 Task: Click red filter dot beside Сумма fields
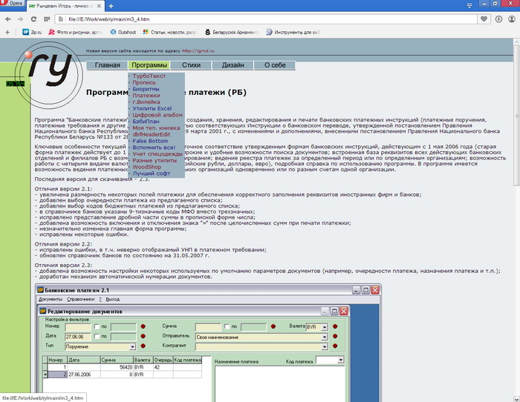tap(273, 326)
